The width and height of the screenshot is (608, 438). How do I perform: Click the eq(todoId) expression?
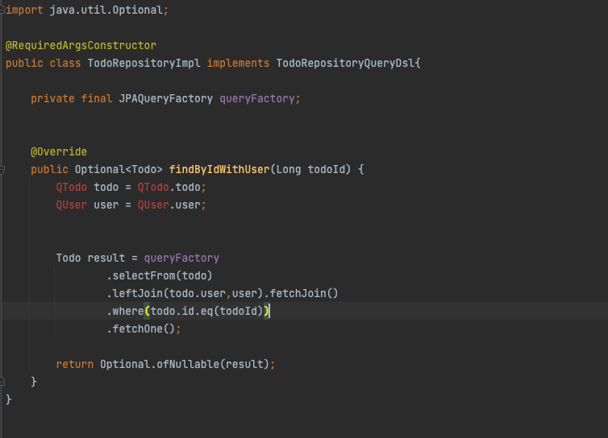pyautogui.click(x=232, y=311)
